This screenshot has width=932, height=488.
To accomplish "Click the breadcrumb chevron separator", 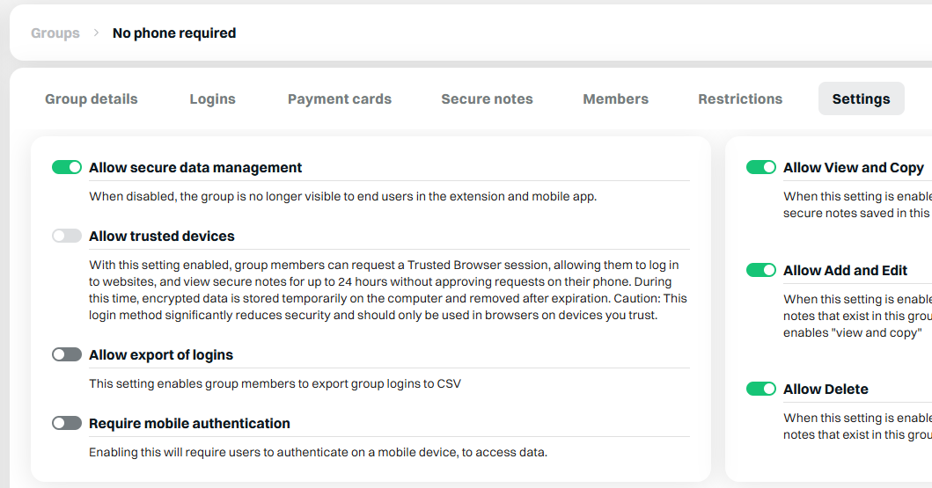I will [96, 33].
